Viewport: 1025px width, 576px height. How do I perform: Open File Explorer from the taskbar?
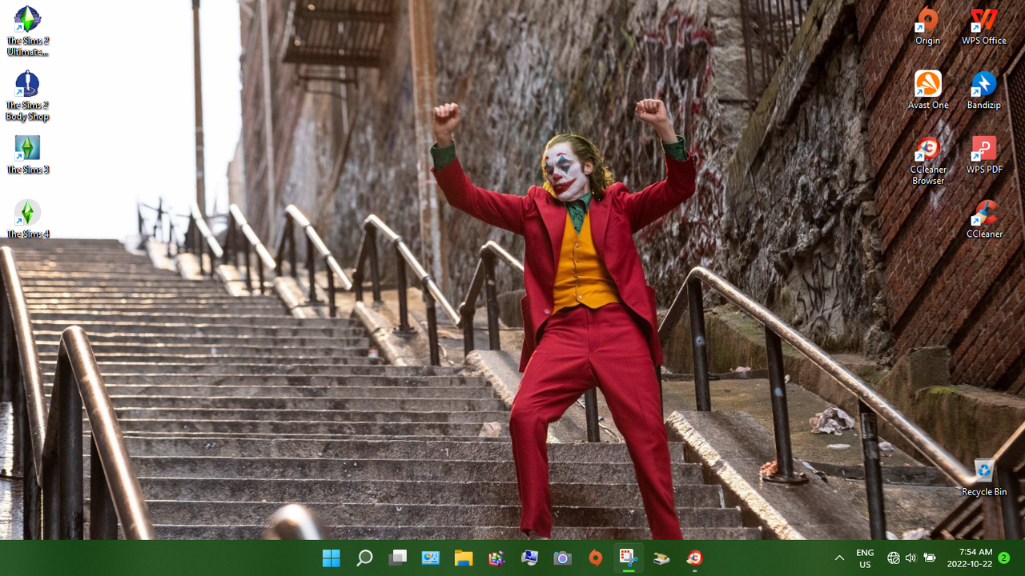click(464, 558)
